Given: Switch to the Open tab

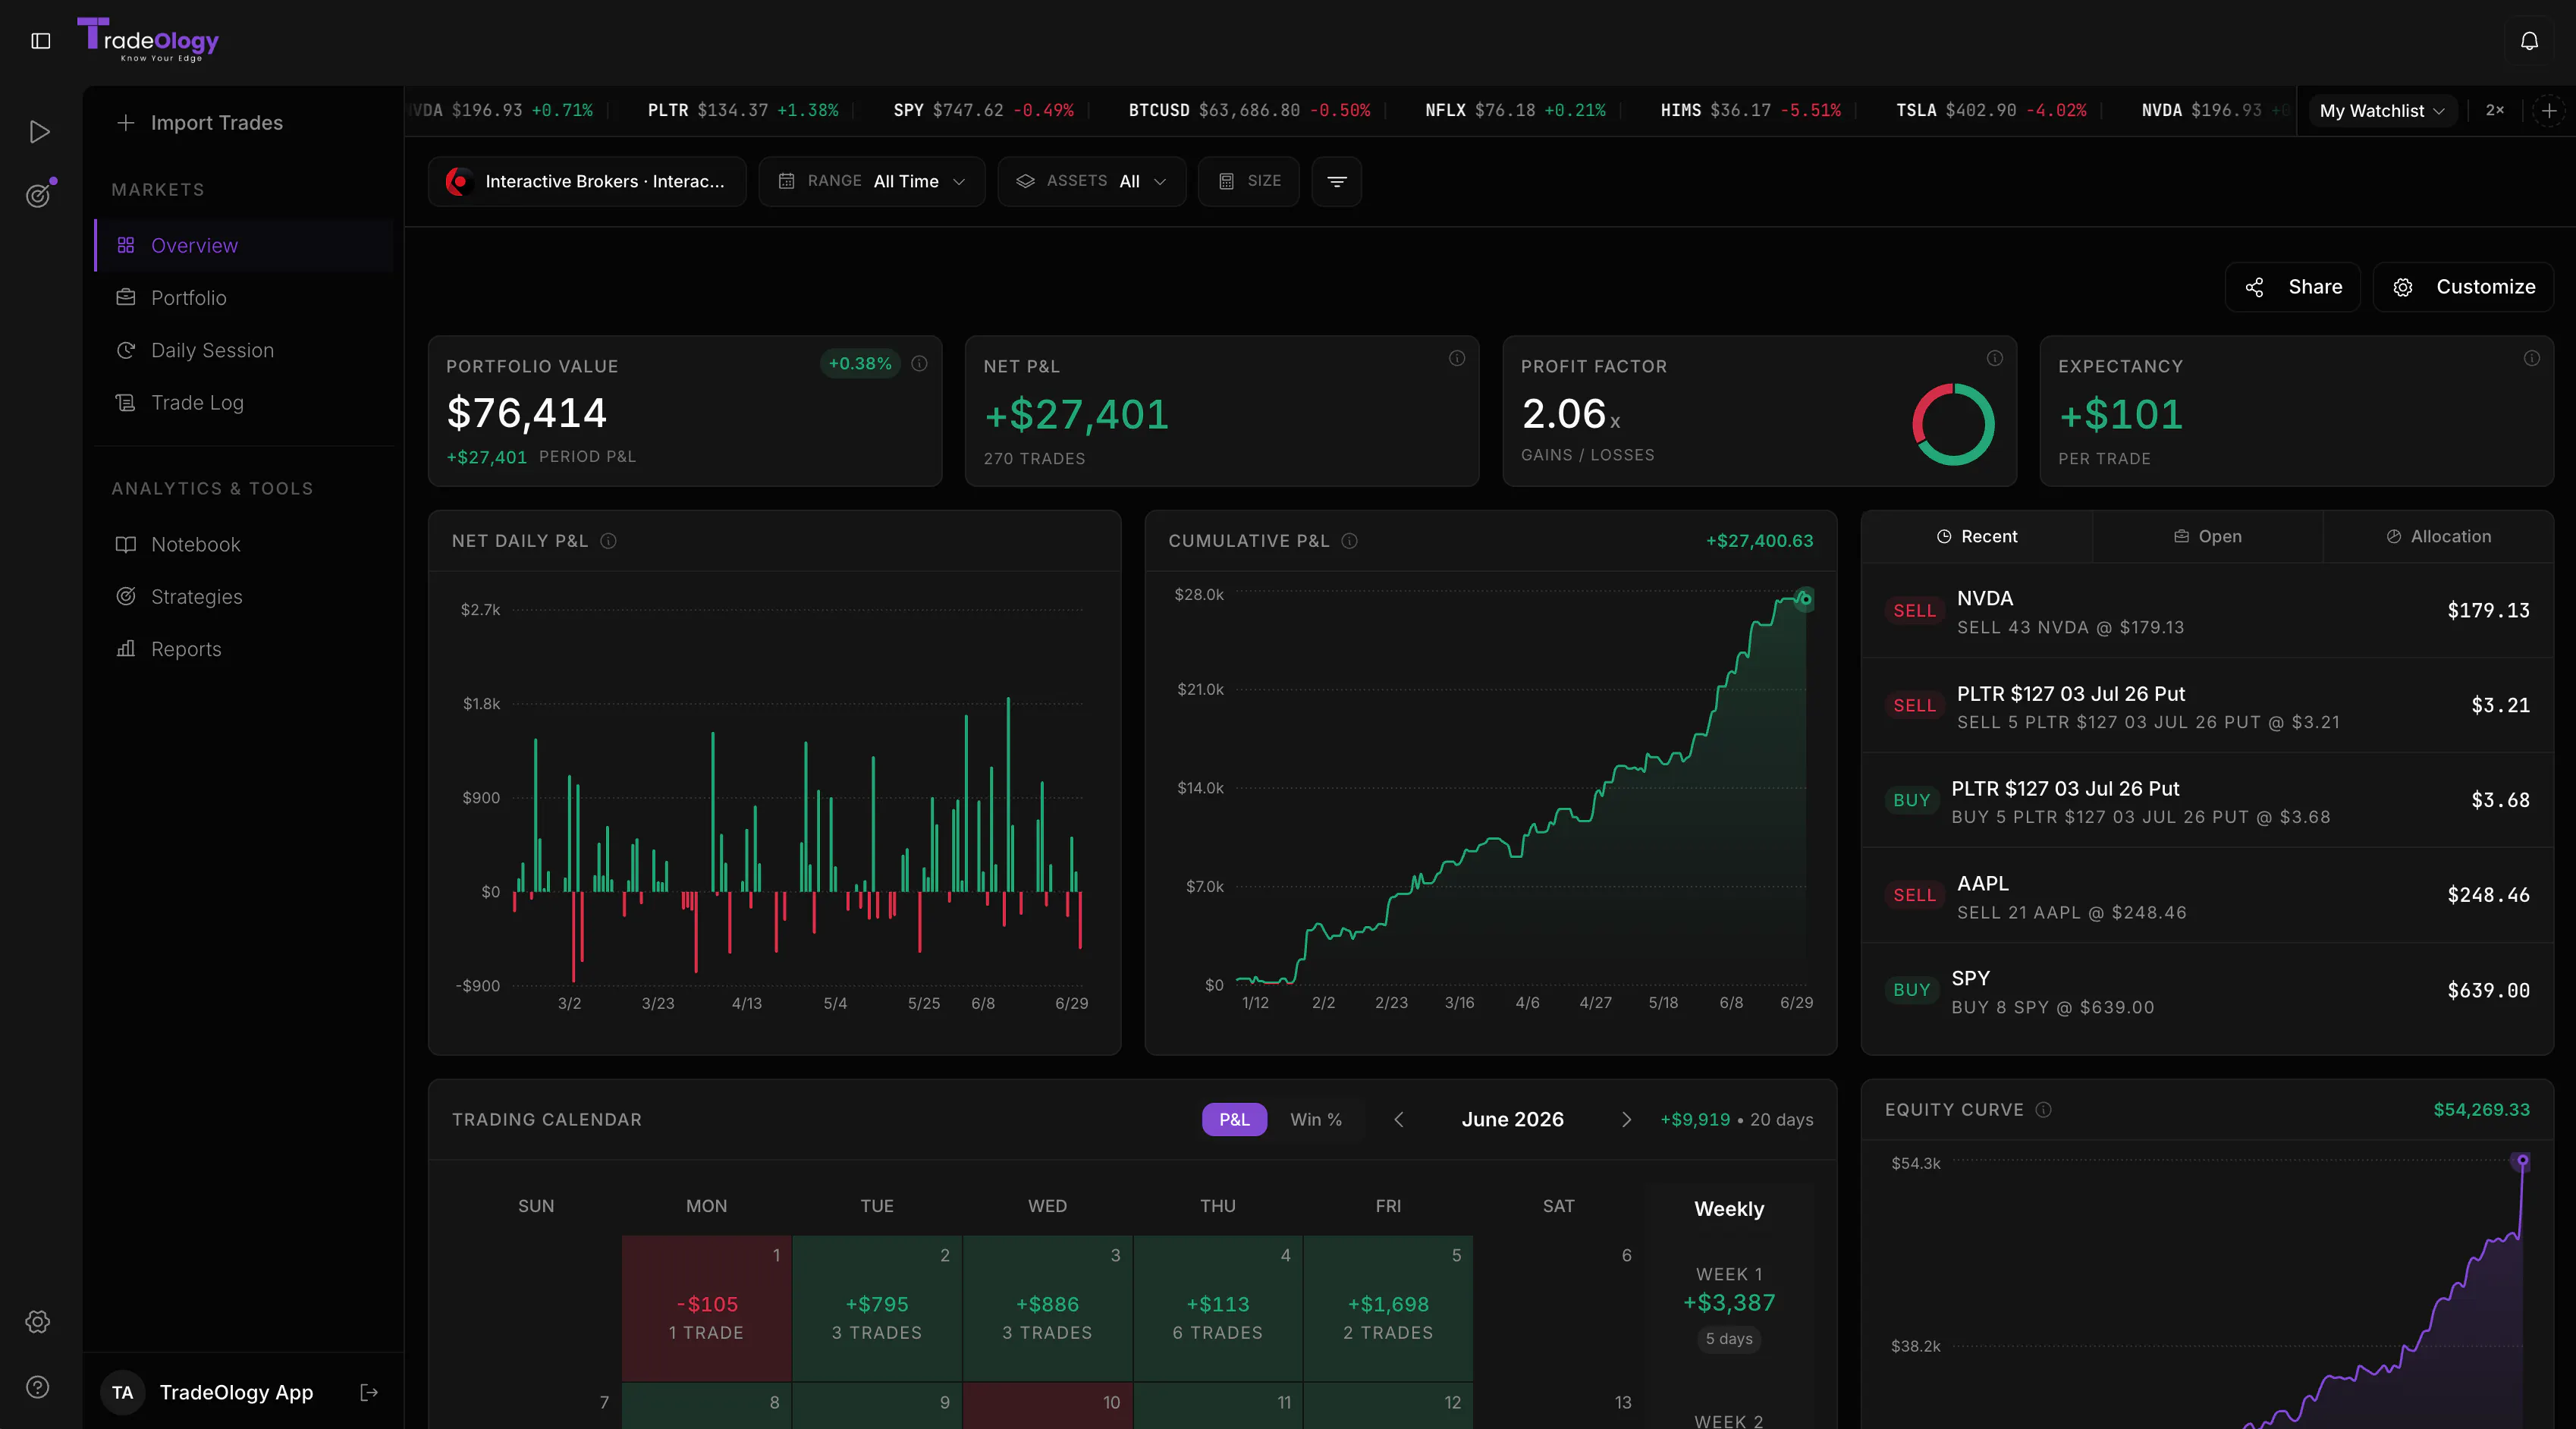Looking at the screenshot, I should coord(2208,537).
